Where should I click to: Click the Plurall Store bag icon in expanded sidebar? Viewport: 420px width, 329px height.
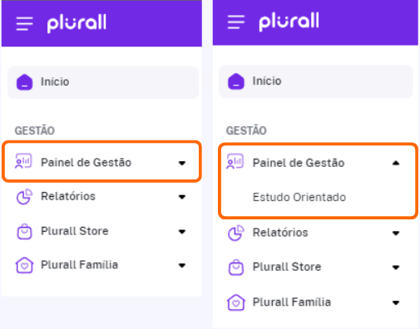pos(236,268)
